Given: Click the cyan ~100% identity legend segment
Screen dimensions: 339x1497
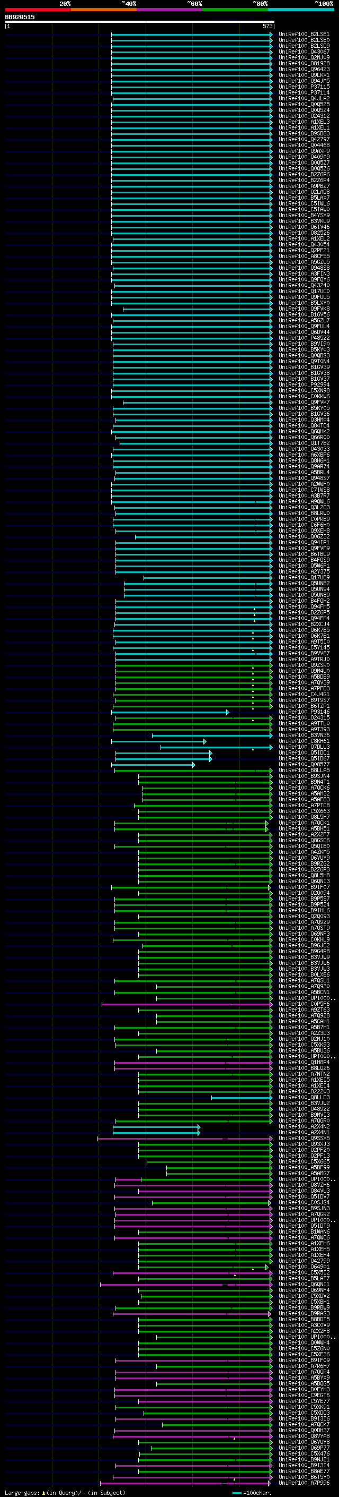Looking at the screenshot, I should 301,10.
